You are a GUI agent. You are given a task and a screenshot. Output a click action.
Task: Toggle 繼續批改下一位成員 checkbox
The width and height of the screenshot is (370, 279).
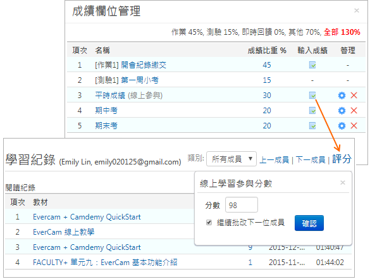(209, 222)
